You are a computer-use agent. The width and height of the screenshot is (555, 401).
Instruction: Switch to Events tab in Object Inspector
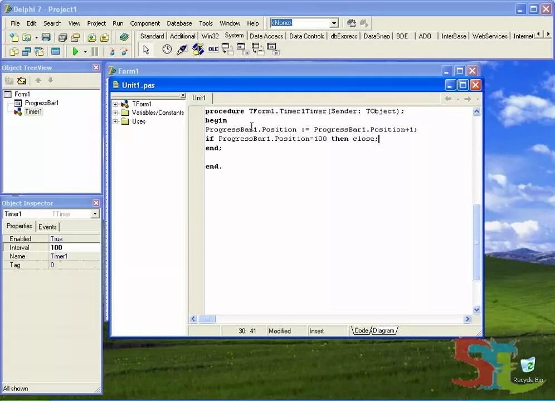(x=47, y=227)
